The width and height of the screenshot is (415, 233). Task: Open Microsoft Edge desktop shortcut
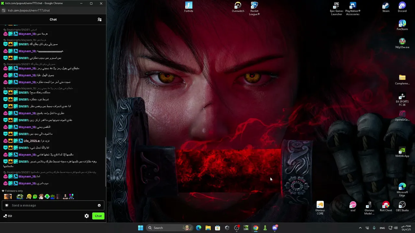pos(402,190)
